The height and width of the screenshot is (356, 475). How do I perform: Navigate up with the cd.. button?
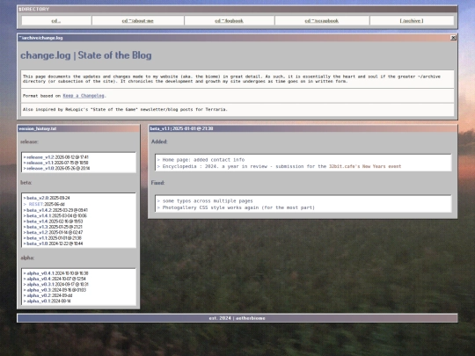[x=56, y=21]
